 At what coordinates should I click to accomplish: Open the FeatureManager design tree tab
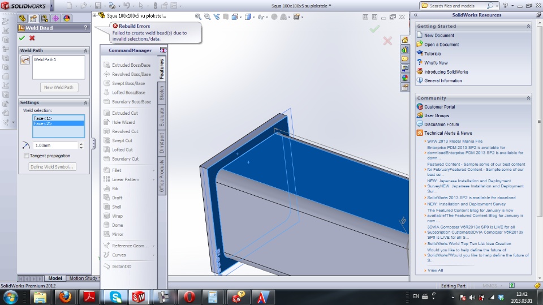point(22,18)
